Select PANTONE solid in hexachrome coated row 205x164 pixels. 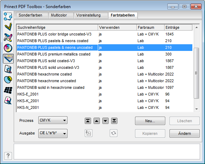click(x=104, y=87)
